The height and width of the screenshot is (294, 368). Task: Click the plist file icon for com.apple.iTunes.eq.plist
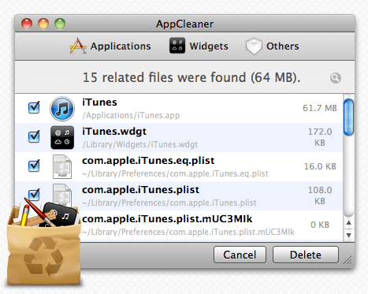(x=62, y=166)
